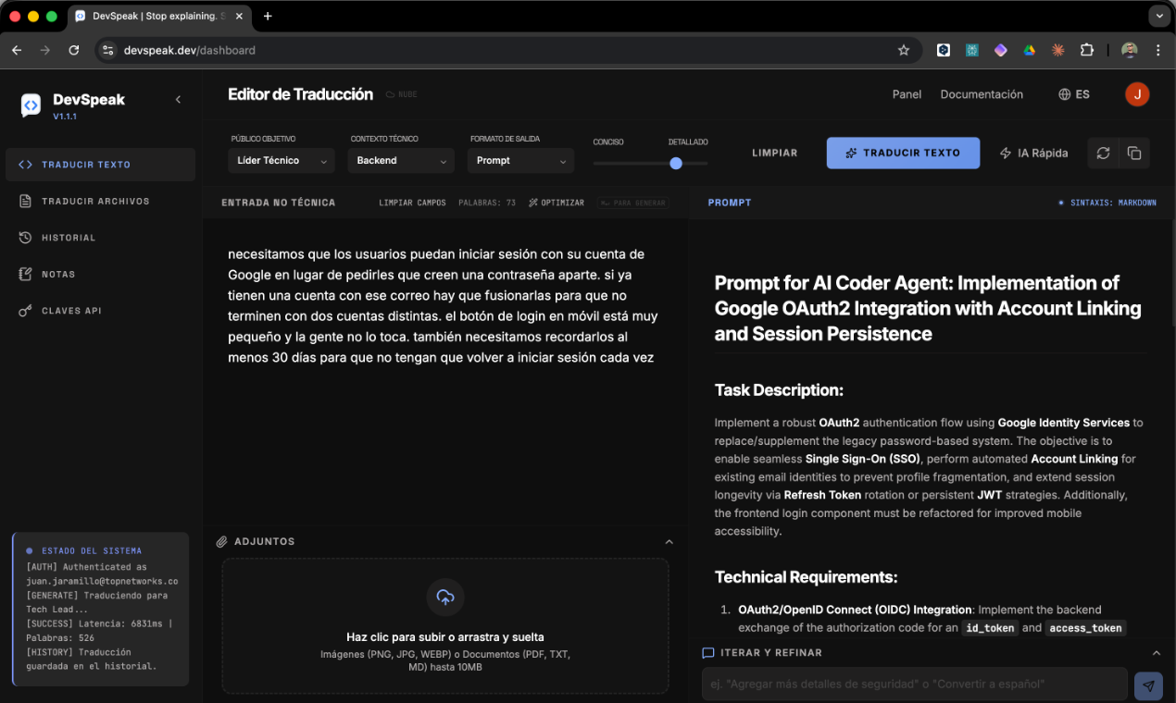1176x703 pixels.
Task: Toggle IA Rápida mode
Action: click(x=1034, y=153)
